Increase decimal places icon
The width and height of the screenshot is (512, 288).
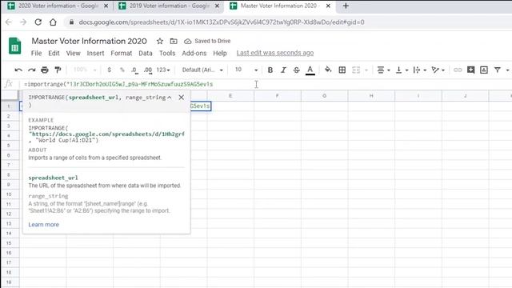coord(148,70)
